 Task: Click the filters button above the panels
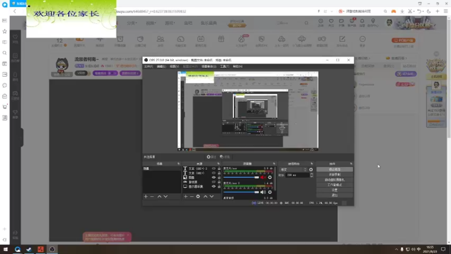225,157
